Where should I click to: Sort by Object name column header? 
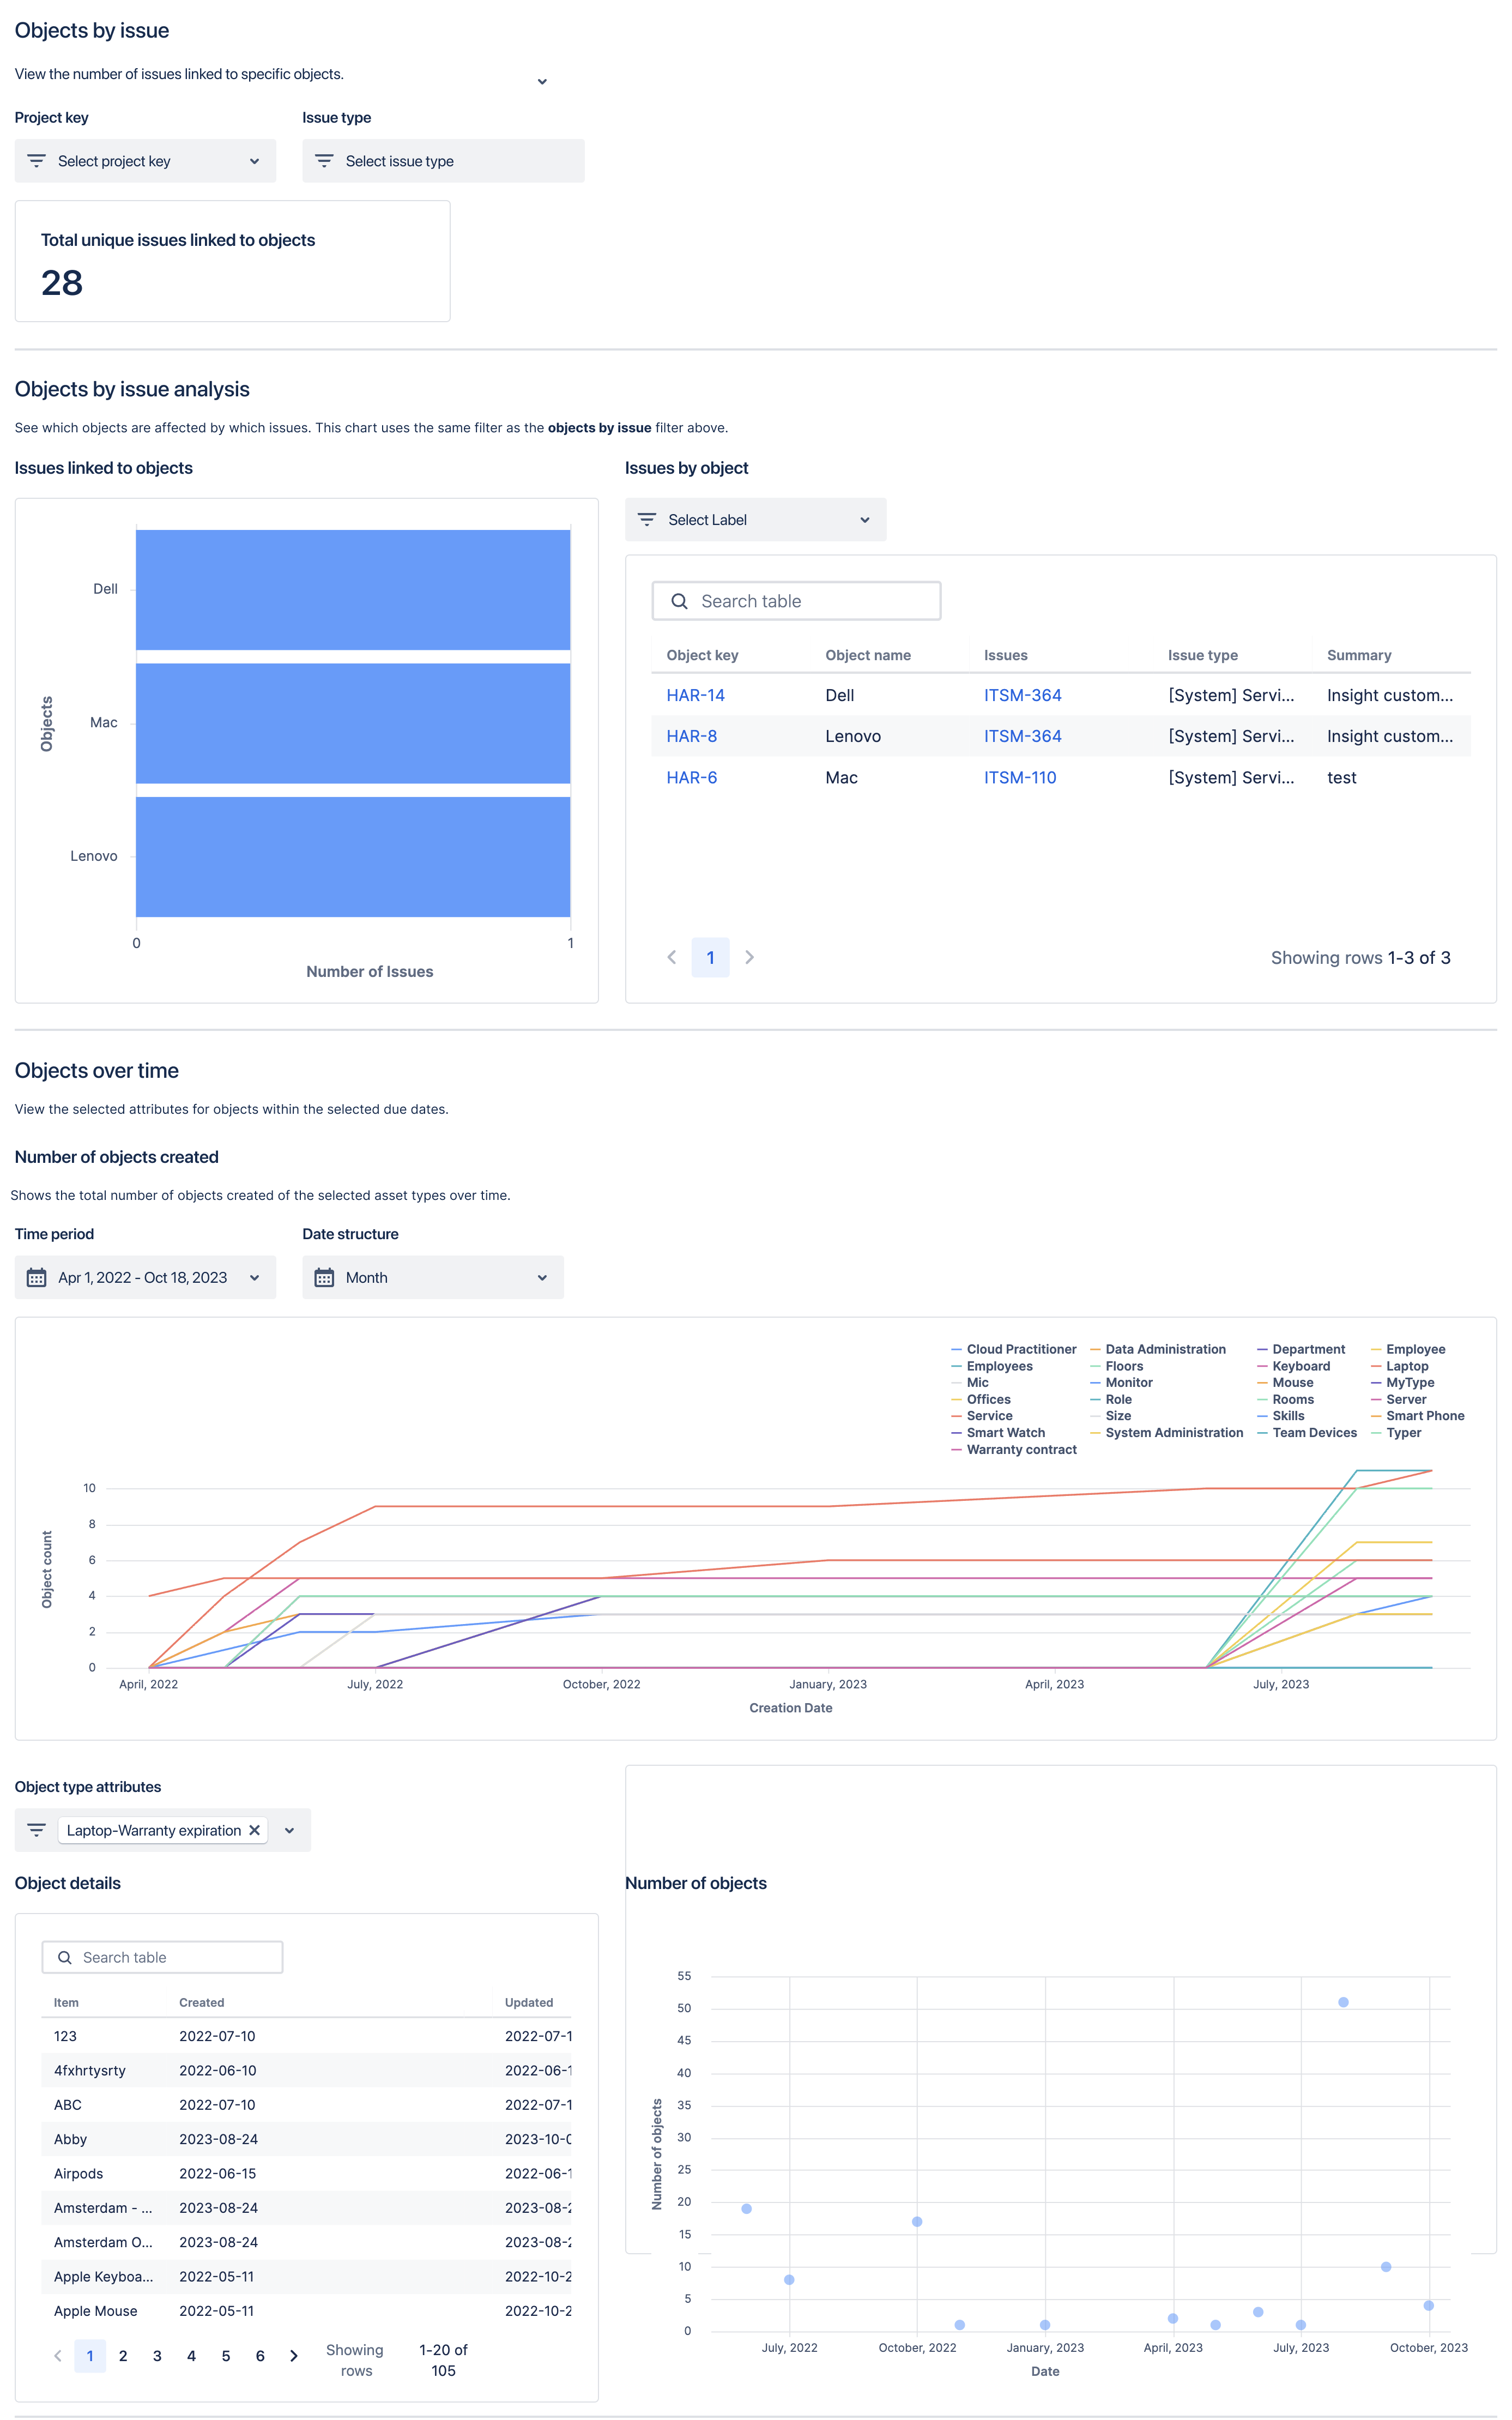pos(867,655)
